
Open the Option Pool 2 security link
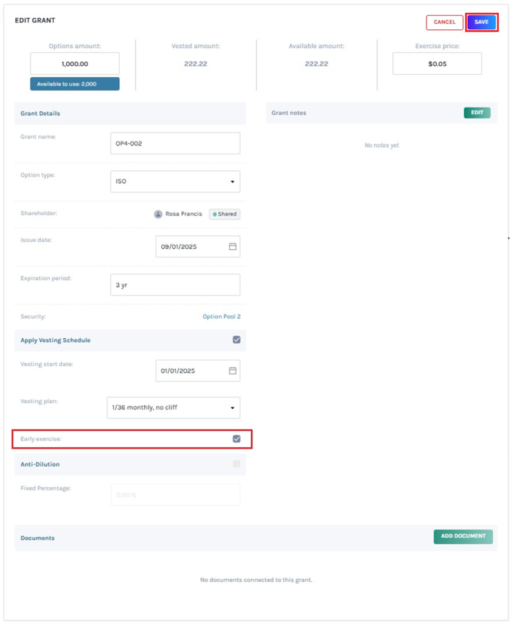click(x=221, y=317)
